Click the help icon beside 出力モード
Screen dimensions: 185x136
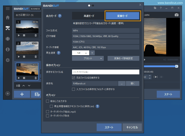[x=60, y=16]
